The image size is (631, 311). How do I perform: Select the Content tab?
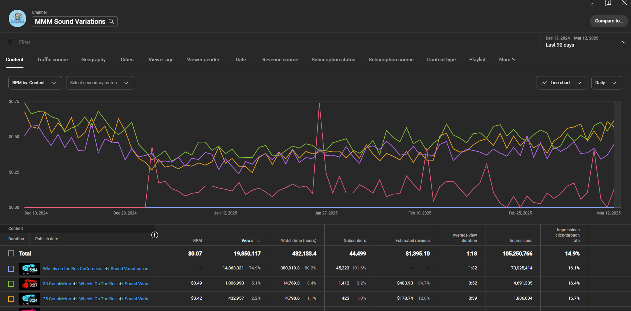(14, 60)
